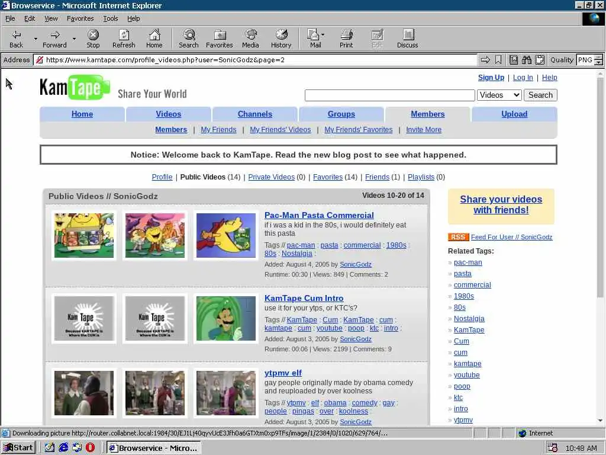606x455 pixels.
Task: Open the Tools menu
Action: pos(110,18)
